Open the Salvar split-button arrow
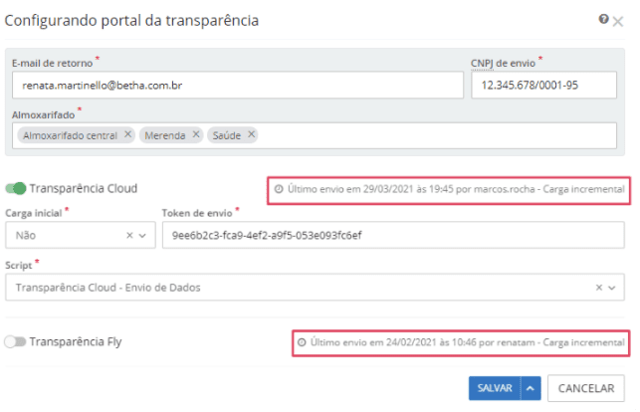The width and height of the screenshot is (640, 412). click(531, 388)
